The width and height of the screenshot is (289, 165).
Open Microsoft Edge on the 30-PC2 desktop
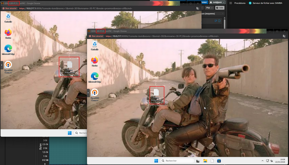(x=95, y=78)
